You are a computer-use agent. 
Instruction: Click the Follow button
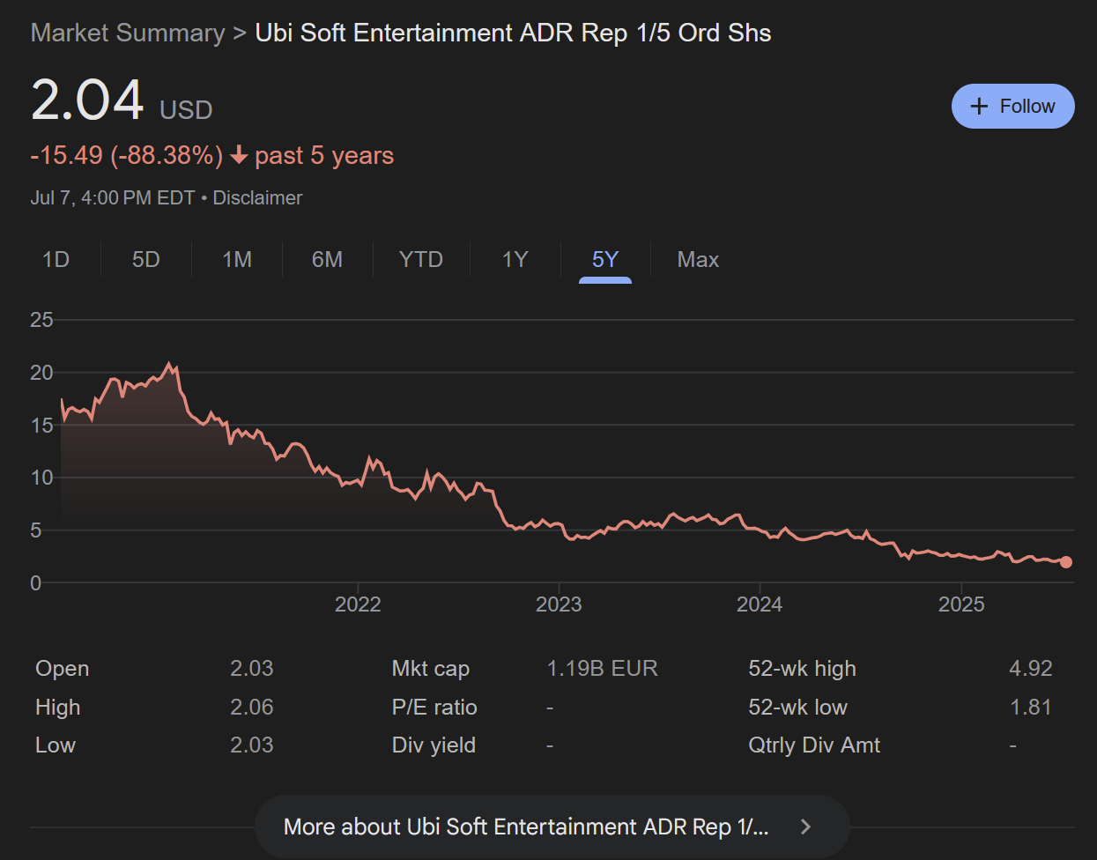pyautogui.click(x=1012, y=106)
